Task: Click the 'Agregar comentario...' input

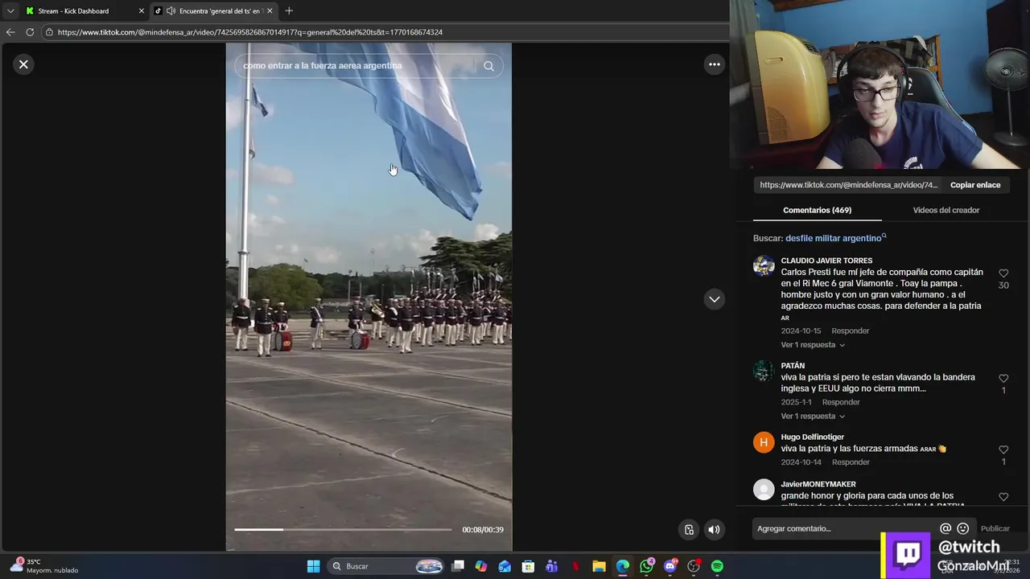Action: (845, 528)
